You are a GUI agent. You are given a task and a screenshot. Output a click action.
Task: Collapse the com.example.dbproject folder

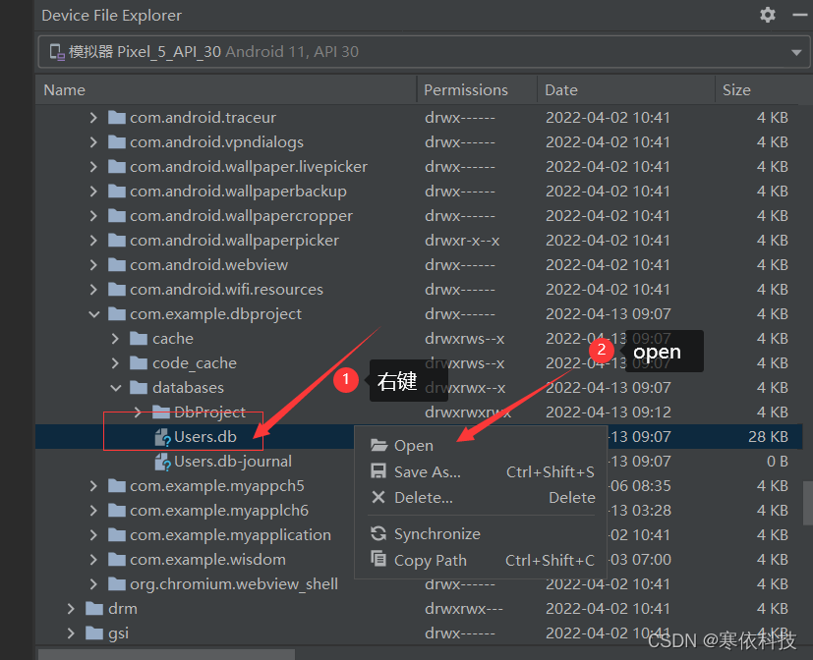(93, 314)
